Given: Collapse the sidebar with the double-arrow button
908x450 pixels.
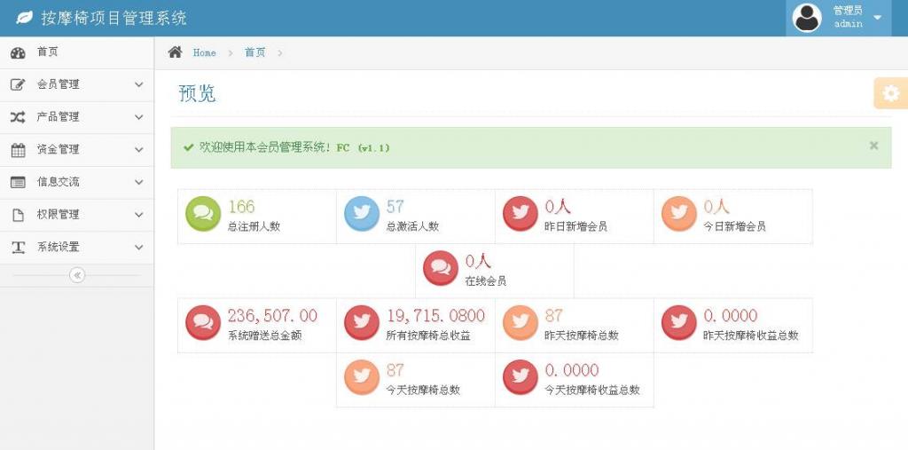Looking at the screenshot, I should pyautogui.click(x=77, y=275).
